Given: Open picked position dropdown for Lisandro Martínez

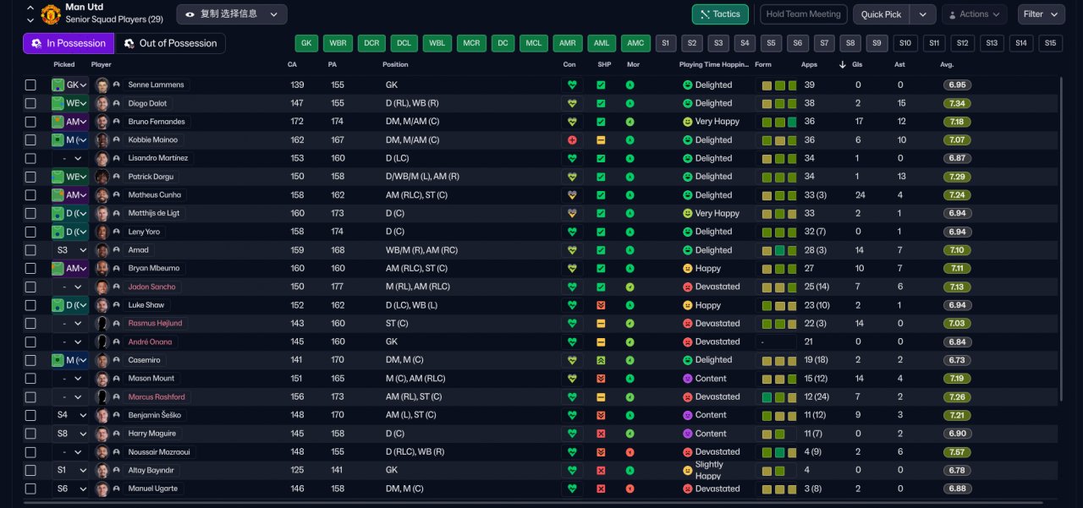Looking at the screenshot, I should pyautogui.click(x=69, y=158).
